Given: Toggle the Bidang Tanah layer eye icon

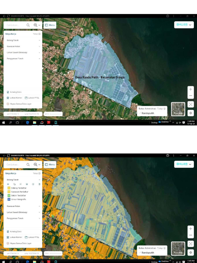Looking at the screenshot, I should [8, 184].
